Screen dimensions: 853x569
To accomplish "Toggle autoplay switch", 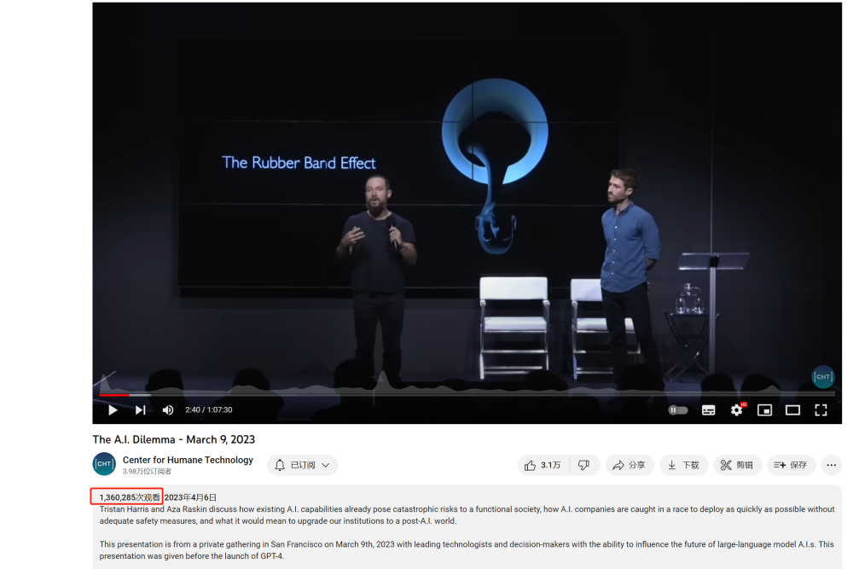I will (x=678, y=410).
